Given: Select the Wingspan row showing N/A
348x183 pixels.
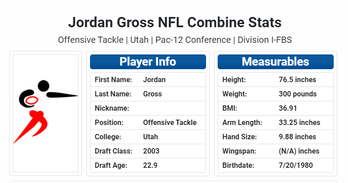Looking at the screenshot, I should (275, 151).
